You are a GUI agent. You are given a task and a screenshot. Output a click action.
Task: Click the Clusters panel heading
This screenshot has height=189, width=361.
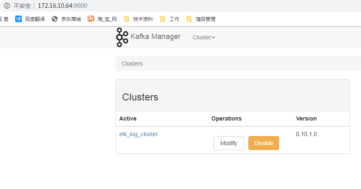[x=140, y=97]
